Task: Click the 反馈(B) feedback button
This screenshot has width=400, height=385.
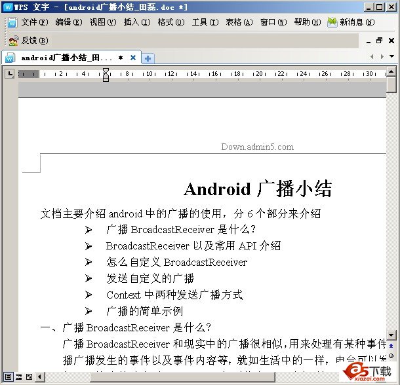Action: 29,41
